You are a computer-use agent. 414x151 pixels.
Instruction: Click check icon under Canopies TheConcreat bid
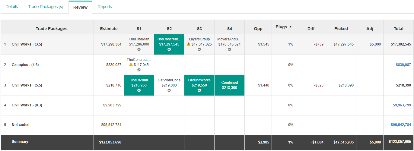pos(139,70)
